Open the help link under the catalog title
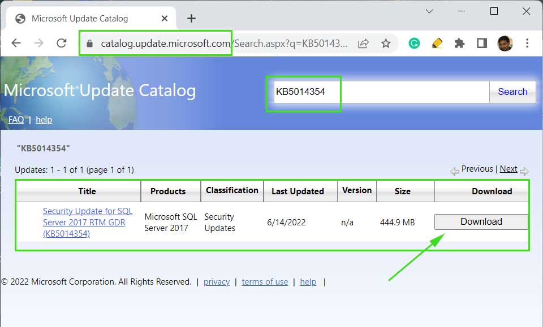The width and height of the screenshot is (543, 327). pyautogui.click(x=44, y=120)
